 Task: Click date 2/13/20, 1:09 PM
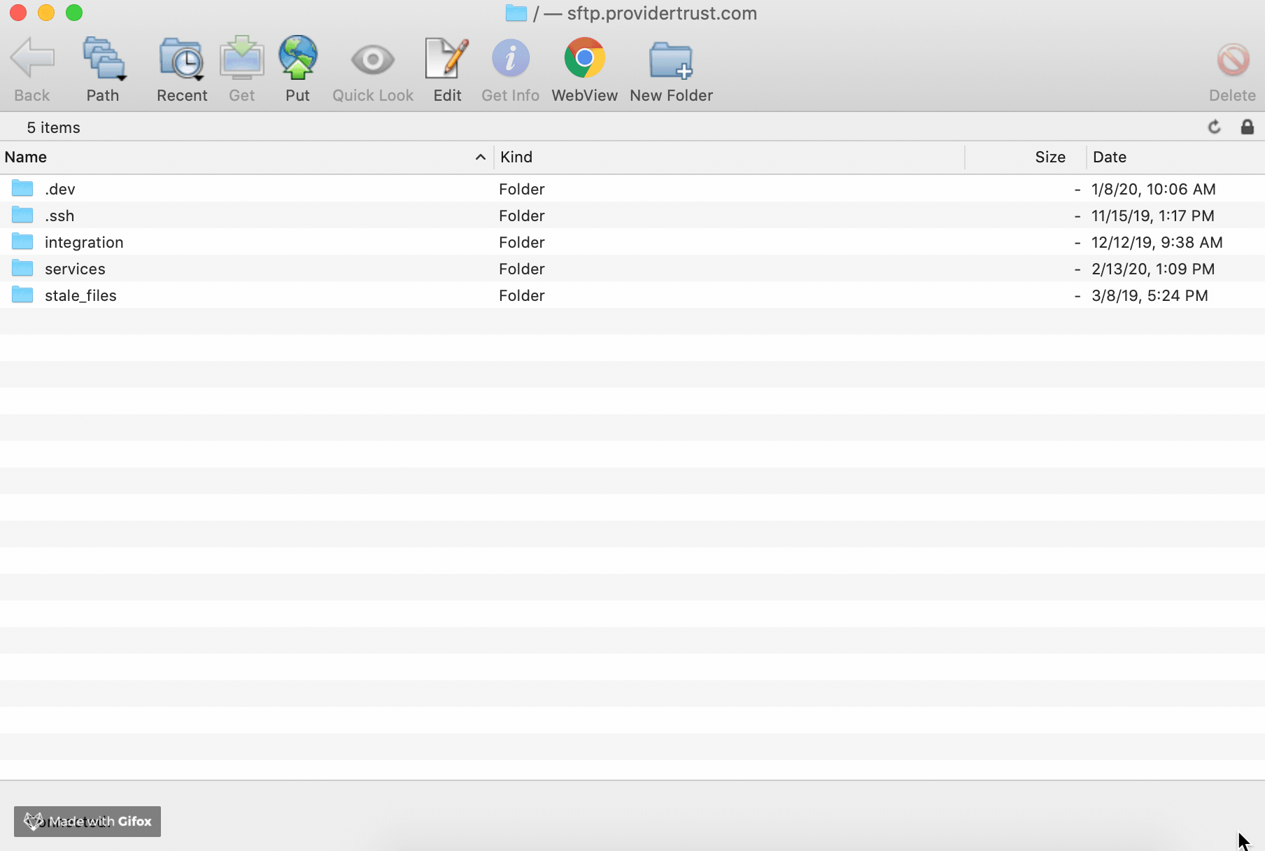coord(1152,269)
